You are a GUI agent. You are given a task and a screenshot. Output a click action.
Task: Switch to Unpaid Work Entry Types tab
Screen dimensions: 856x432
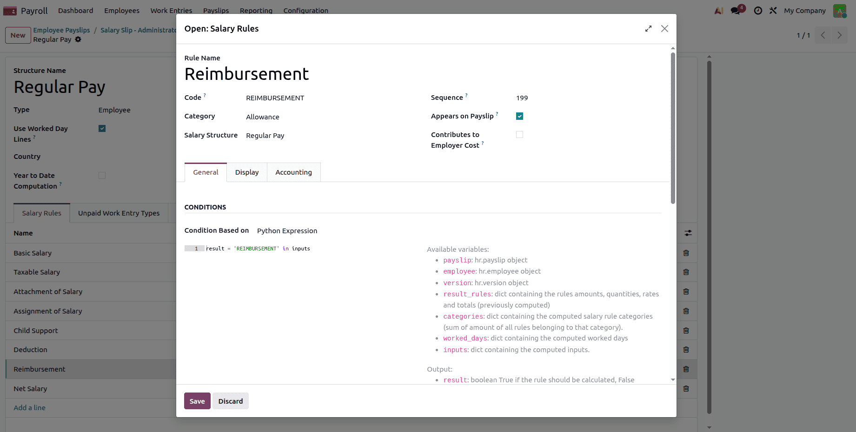(119, 213)
